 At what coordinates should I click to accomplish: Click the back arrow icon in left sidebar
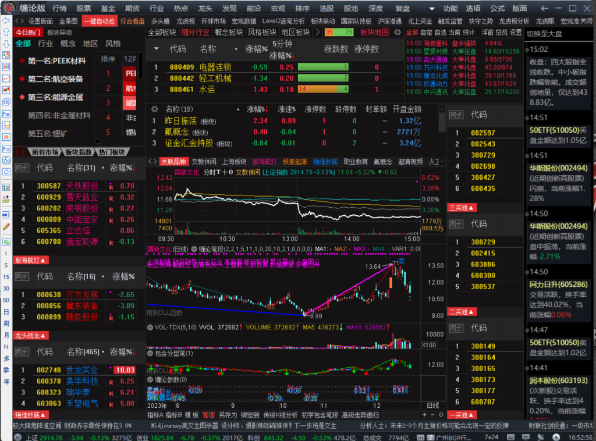6,20
